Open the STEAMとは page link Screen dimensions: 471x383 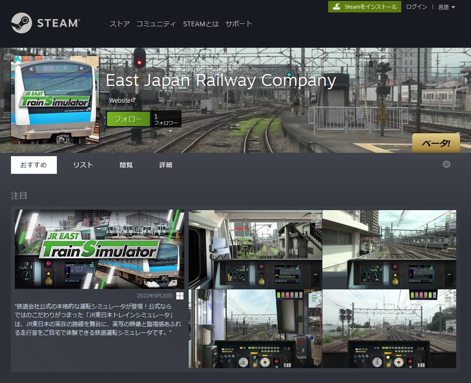[x=201, y=24]
